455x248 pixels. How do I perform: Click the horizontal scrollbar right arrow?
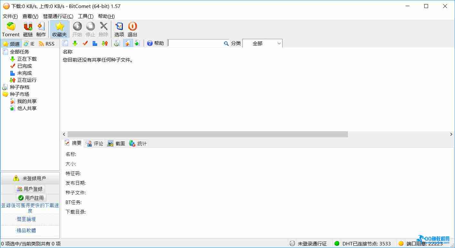451,134
